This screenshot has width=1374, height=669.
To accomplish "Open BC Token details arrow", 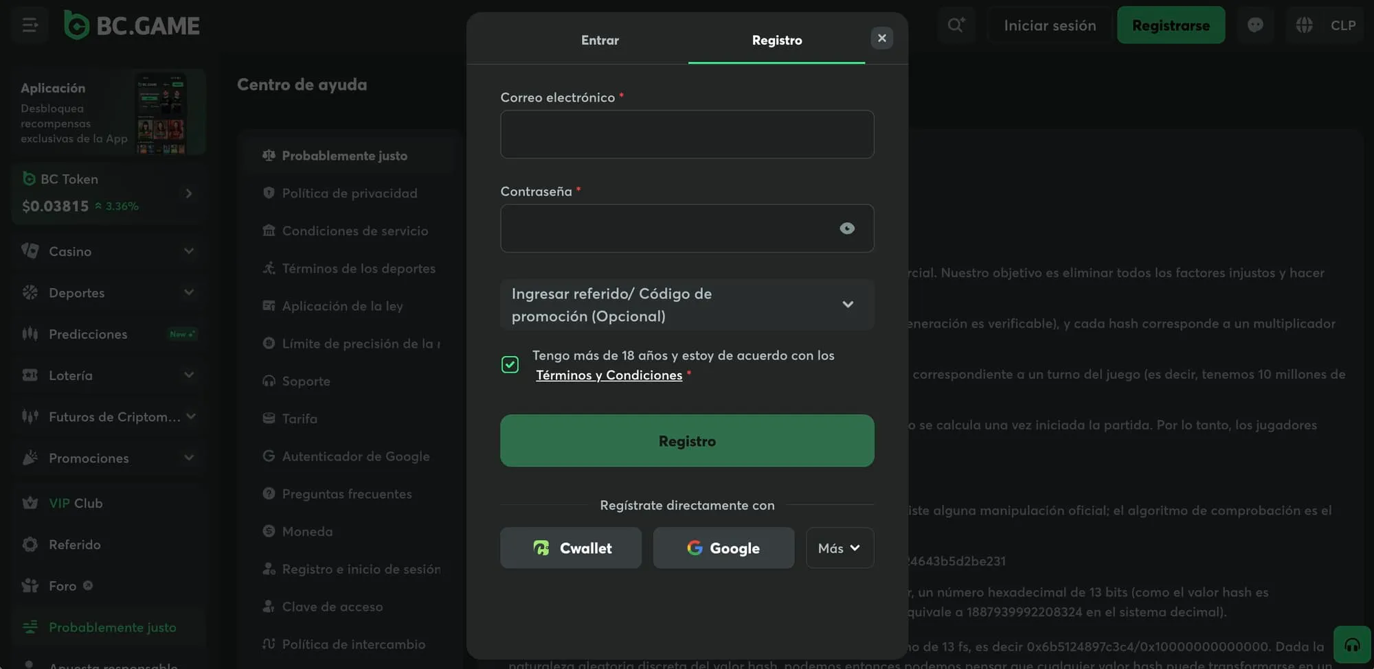I will 189,193.
